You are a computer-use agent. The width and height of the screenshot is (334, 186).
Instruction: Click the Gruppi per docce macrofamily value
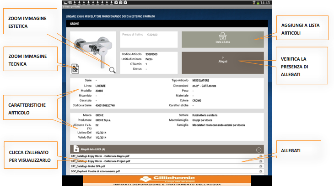pyautogui.click(x=202, y=120)
